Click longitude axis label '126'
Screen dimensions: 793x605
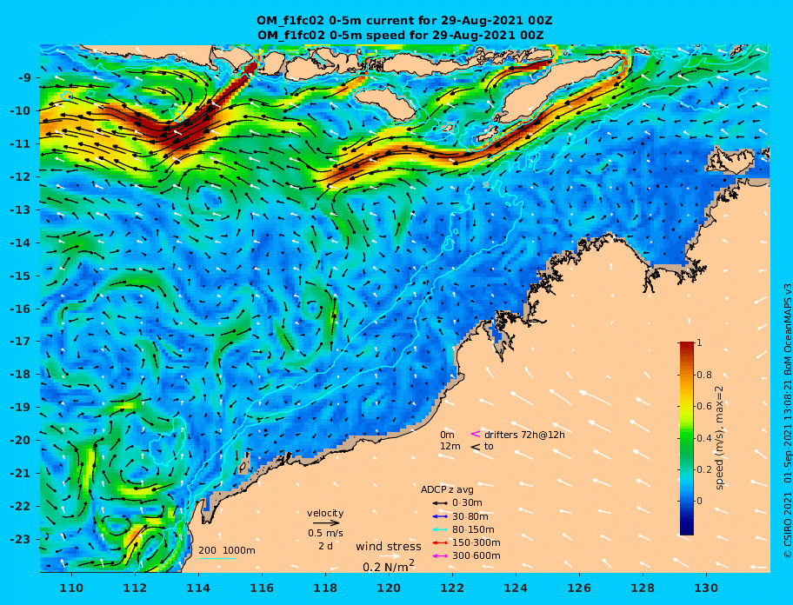pos(580,588)
